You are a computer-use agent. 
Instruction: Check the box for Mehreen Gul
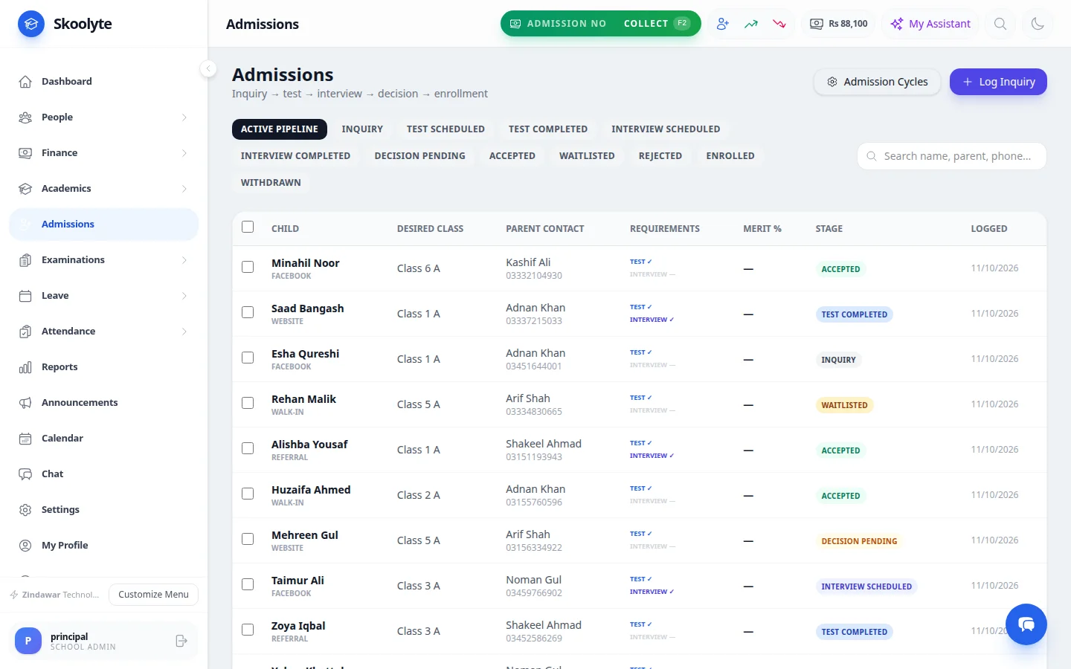tap(248, 539)
